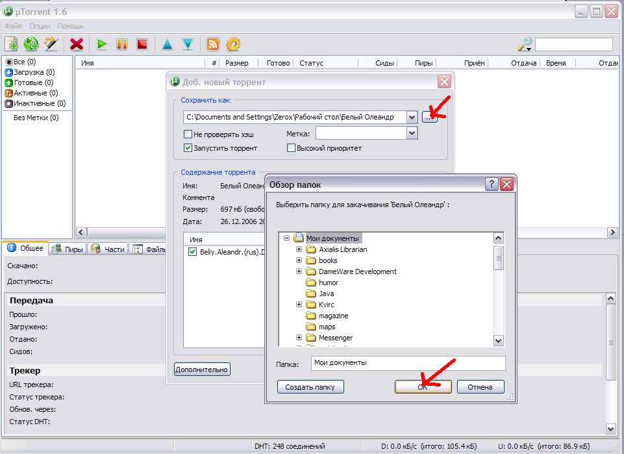Click the green Start torrent icon
The height and width of the screenshot is (454, 624).
point(102,44)
